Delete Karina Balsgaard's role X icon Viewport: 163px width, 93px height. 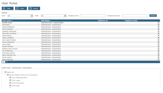[x=158, y=42]
